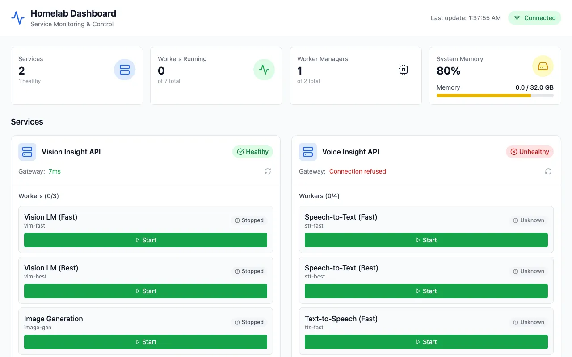Start the Vision LM (Best) worker
Screen dimensions: 572x357
click(146, 291)
